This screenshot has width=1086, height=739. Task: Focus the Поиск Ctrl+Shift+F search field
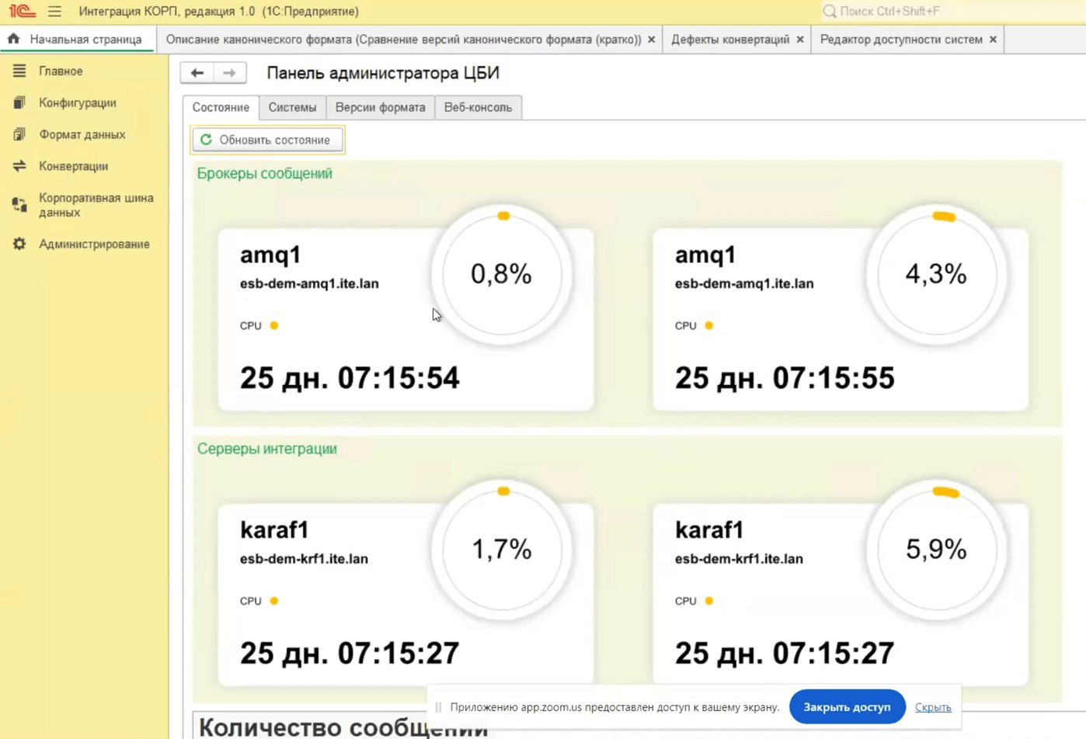[x=952, y=12]
